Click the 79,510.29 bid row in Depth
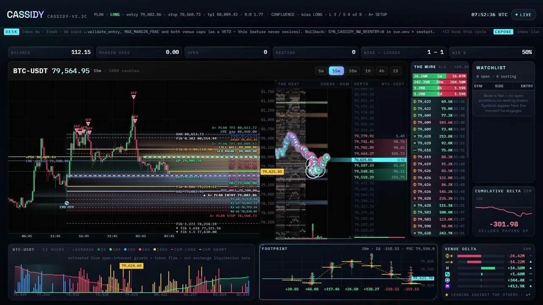The width and height of the screenshot is (543, 305). [x=380, y=177]
